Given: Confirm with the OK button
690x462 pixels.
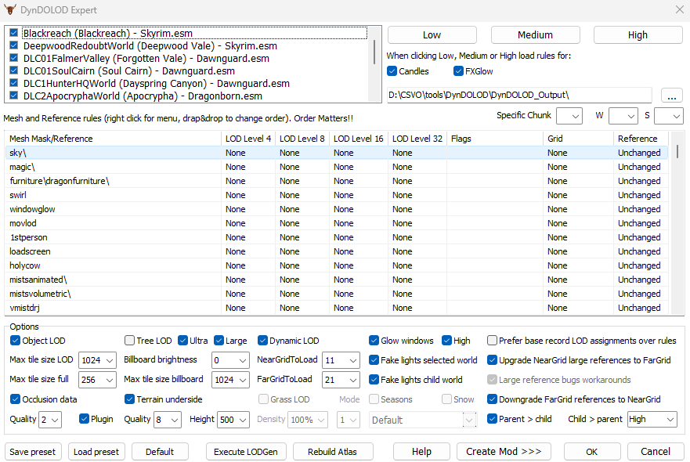Looking at the screenshot, I should coord(592,452).
